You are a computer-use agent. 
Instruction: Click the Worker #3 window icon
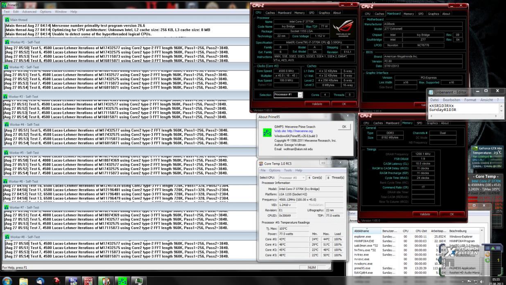tap(6, 97)
